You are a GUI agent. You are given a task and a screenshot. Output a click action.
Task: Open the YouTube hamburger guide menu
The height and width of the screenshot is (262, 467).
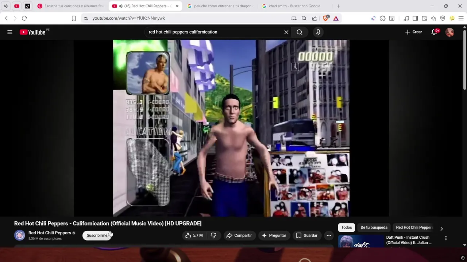click(x=10, y=32)
